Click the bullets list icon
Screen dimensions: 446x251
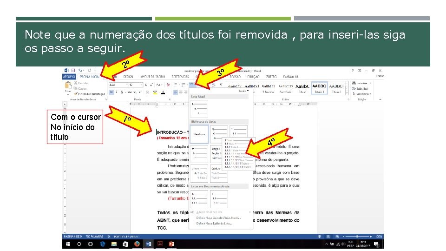coord(176,85)
